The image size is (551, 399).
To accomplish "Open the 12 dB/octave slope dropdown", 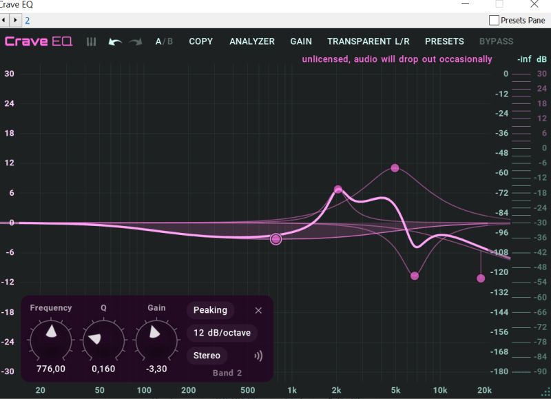I will click(222, 334).
